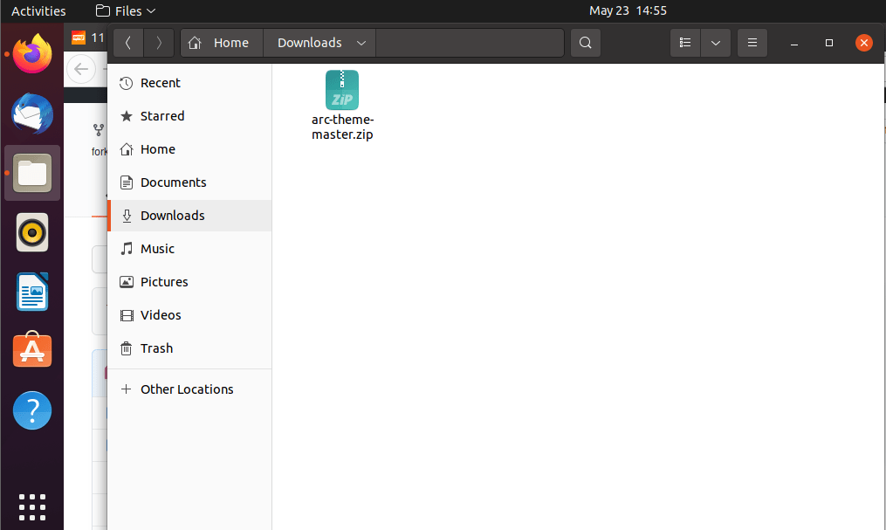Screen dimensions: 886x530
Task: Open Music in the sidebar
Action: 189,249
